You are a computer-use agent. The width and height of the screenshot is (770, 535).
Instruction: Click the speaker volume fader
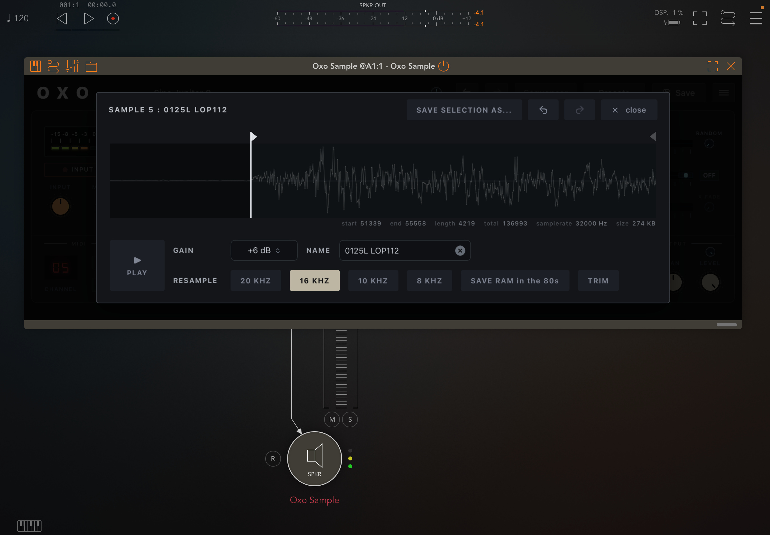pos(341,369)
